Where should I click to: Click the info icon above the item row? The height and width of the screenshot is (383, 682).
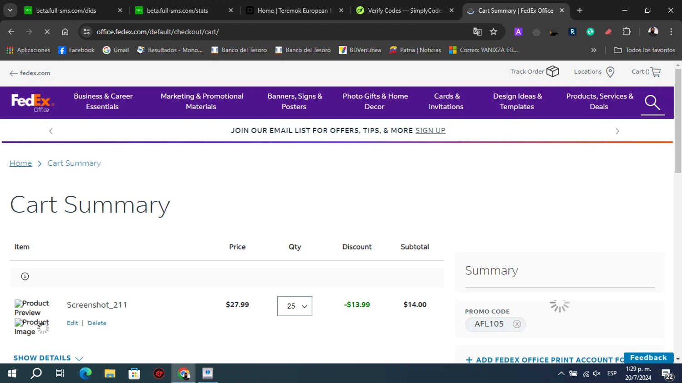coord(25,276)
